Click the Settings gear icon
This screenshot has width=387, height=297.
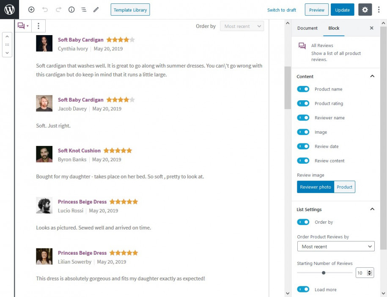click(x=365, y=9)
